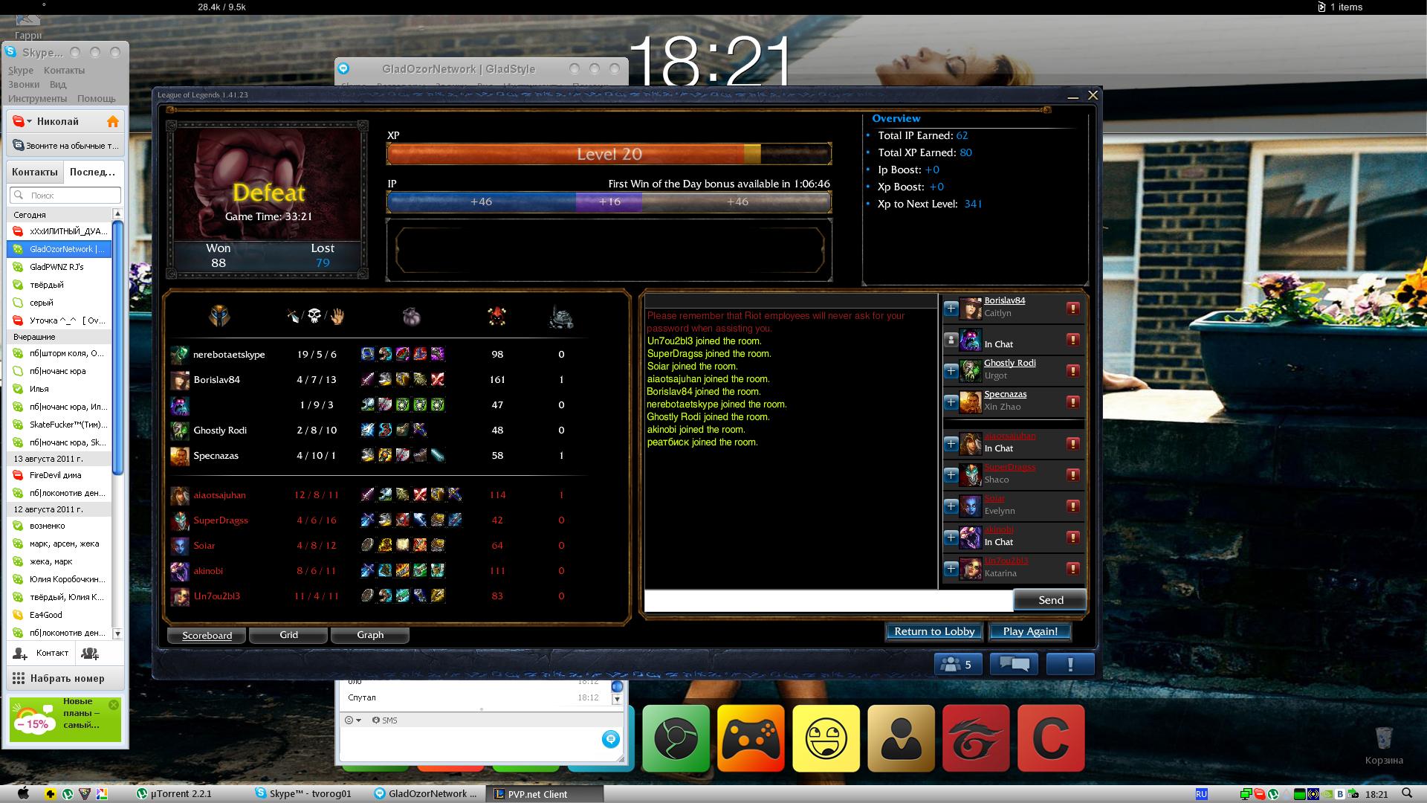
Task: Open the buddy list icon showing 5
Action: click(x=957, y=664)
